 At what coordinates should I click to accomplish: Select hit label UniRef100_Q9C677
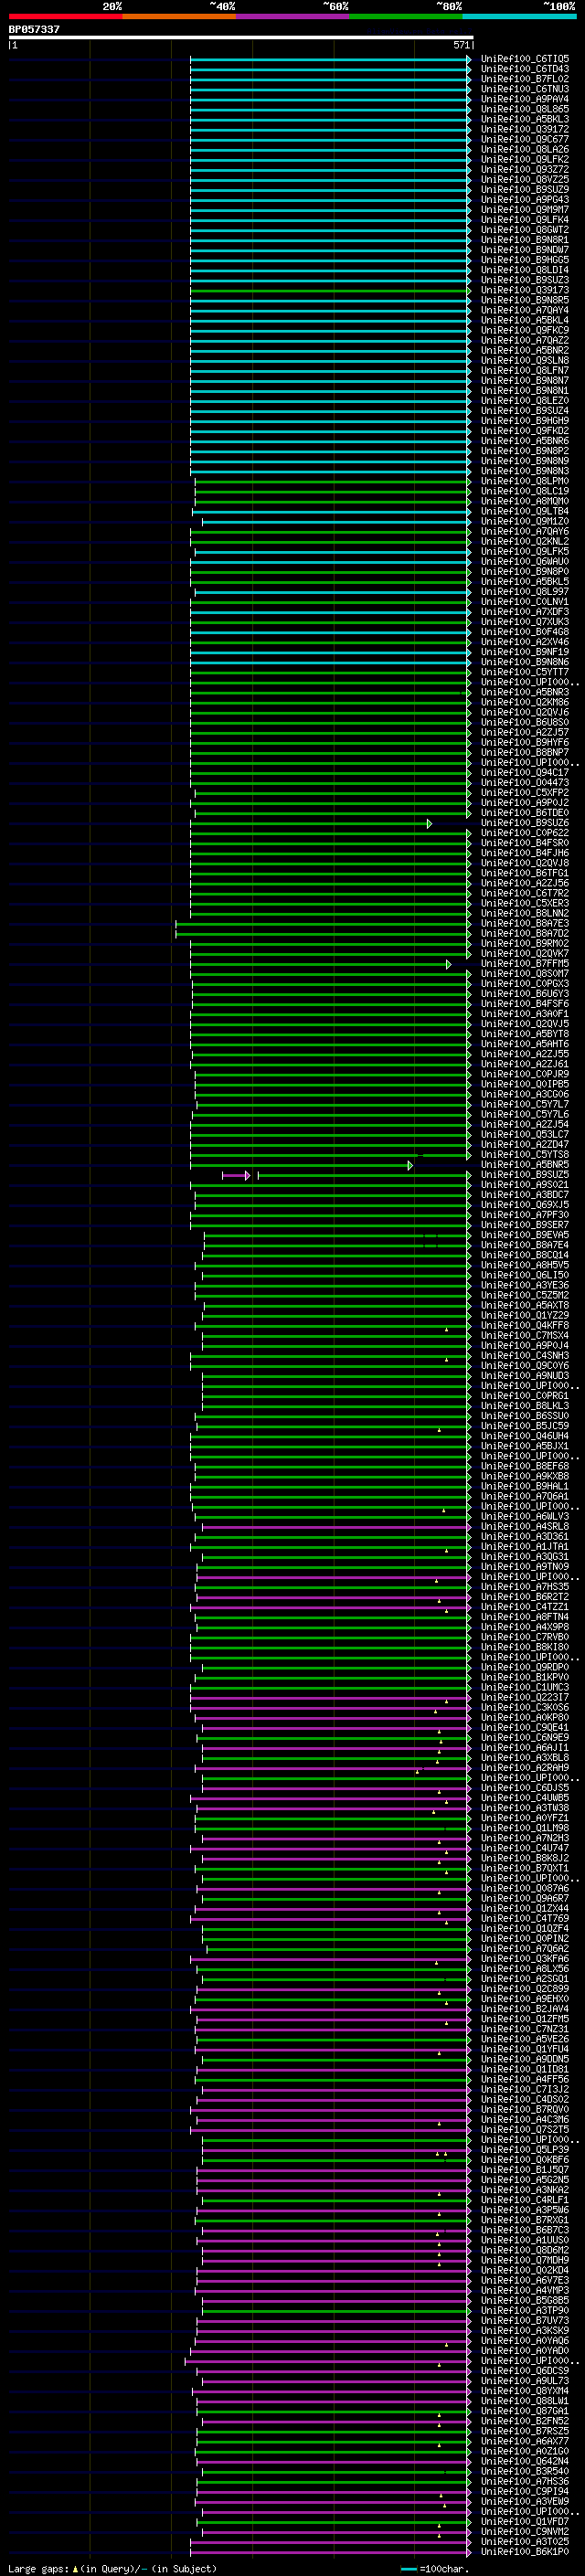point(525,139)
